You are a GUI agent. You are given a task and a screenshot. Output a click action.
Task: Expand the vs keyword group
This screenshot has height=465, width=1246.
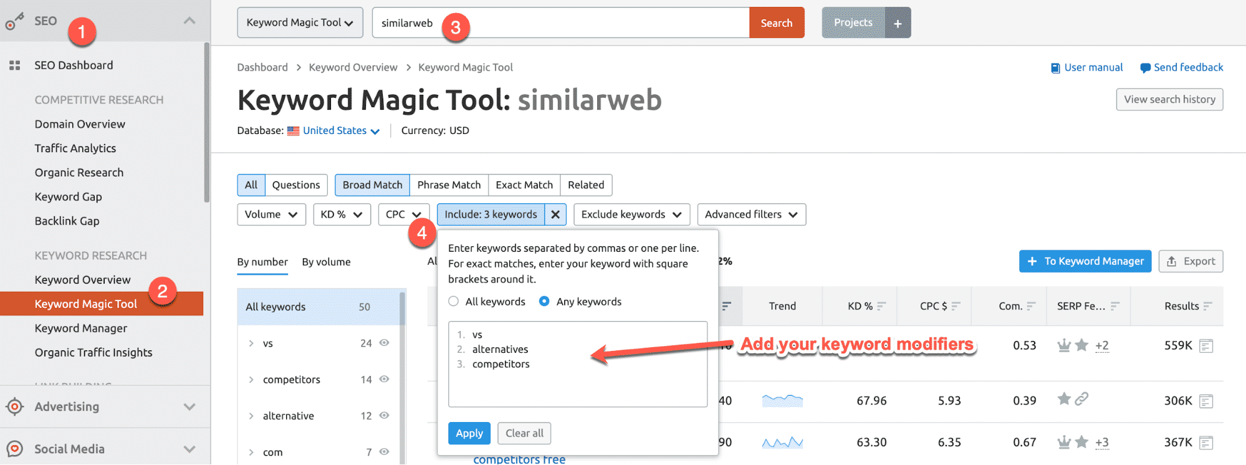(x=251, y=343)
